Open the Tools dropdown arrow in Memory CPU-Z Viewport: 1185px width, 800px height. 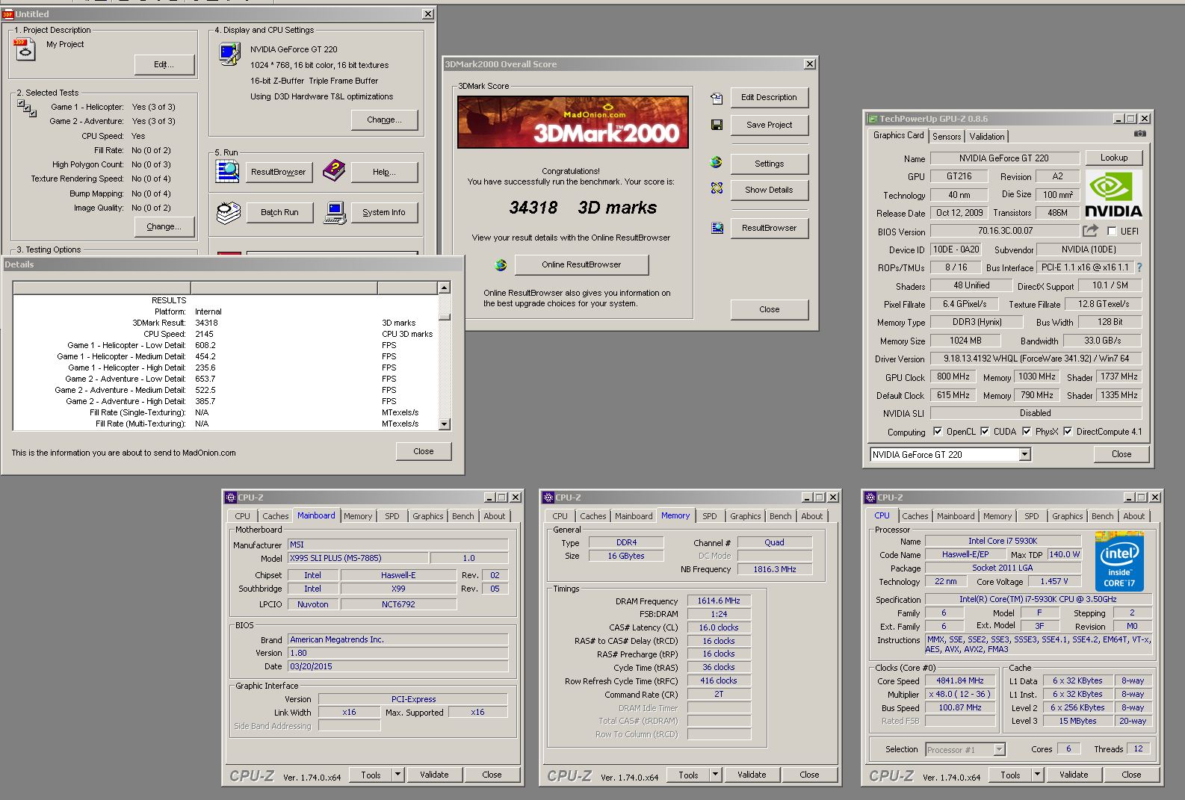715,775
